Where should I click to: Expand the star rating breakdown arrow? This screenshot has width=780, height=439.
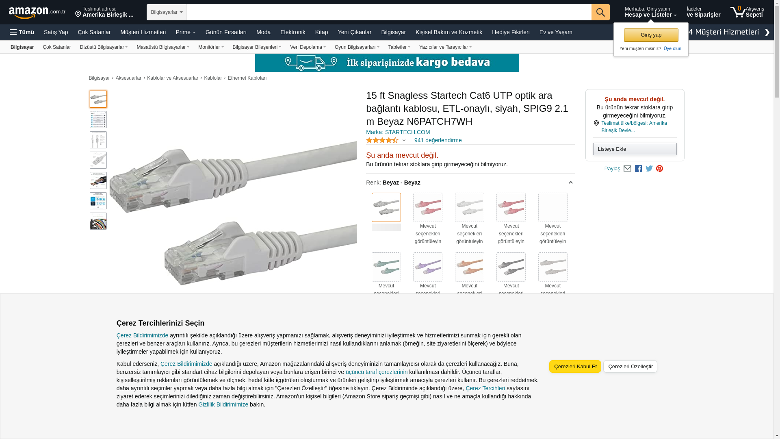click(x=404, y=140)
